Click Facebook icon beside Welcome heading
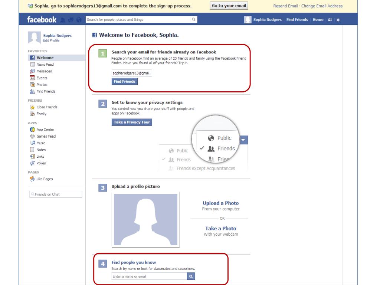 (x=95, y=35)
